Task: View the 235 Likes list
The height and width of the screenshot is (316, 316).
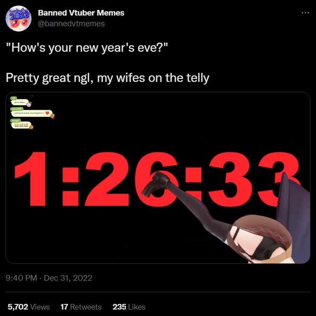Action: 129,307
